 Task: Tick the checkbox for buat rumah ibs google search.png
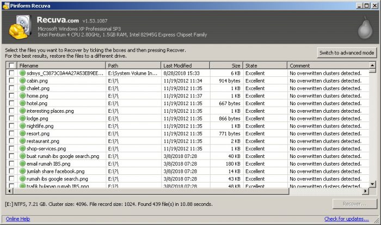click(11, 156)
